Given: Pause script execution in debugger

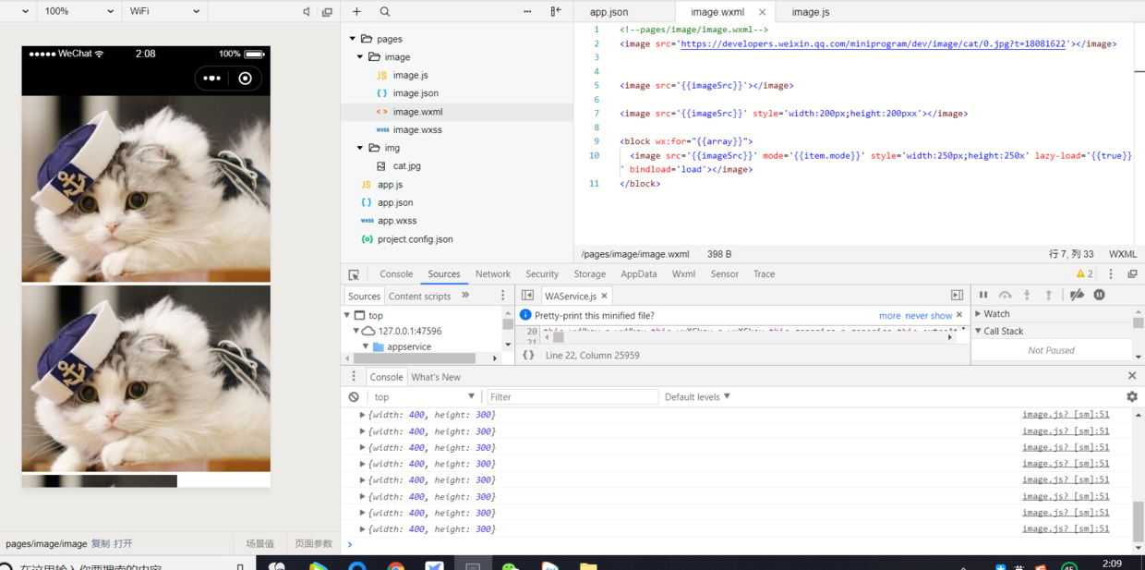Looking at the screenshot, I should click(983, 295).
